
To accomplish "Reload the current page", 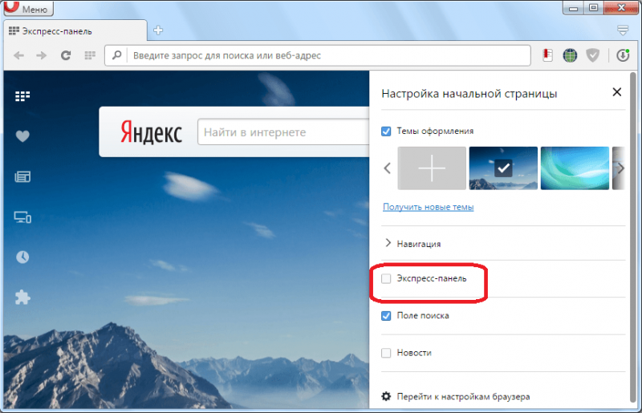I will point(66,55).
